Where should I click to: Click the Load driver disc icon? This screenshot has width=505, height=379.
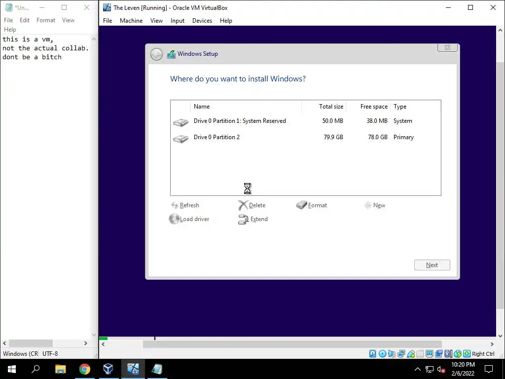[x=174, y=219]
